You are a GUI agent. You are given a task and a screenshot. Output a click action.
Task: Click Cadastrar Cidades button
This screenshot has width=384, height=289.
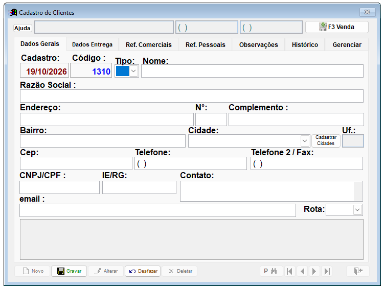326,140
